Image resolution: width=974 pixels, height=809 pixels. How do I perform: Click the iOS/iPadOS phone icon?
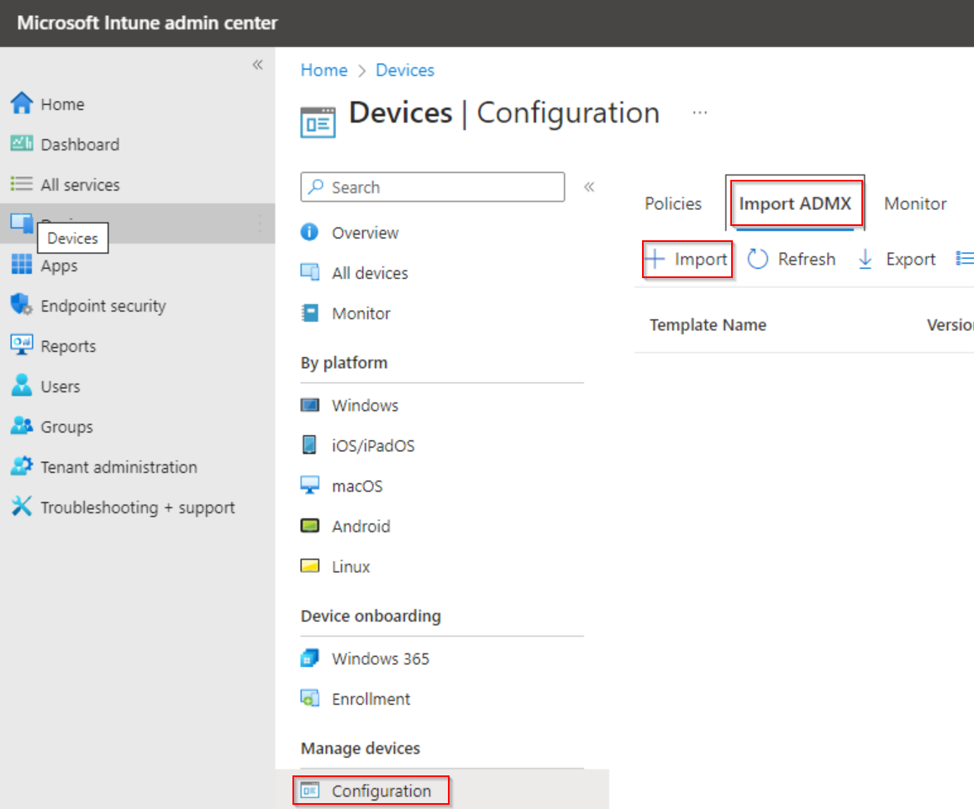309,444
